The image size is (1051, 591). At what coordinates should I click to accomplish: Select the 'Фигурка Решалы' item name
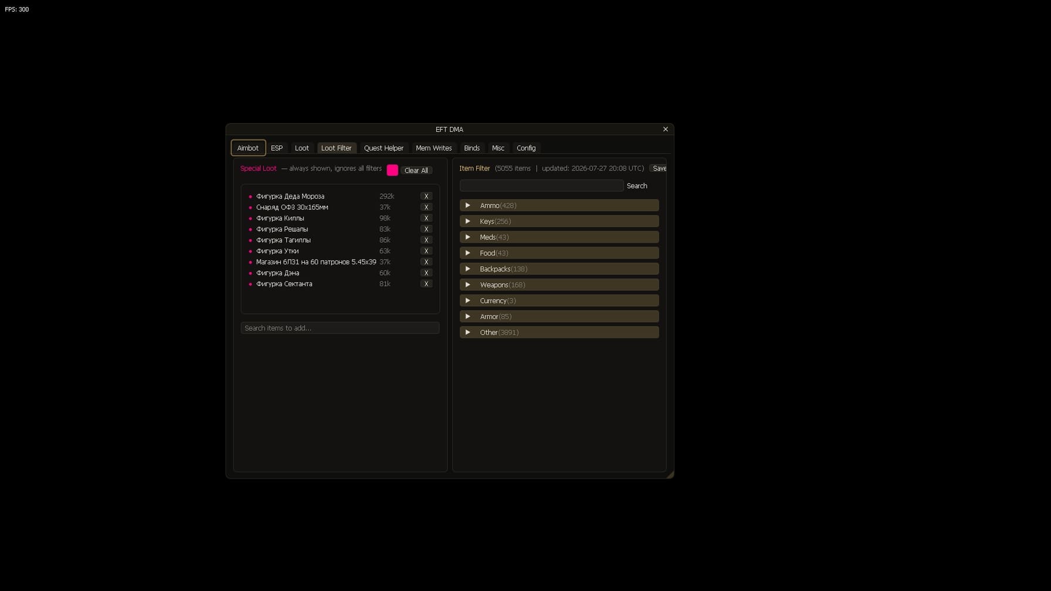click(x=282, y=229)
